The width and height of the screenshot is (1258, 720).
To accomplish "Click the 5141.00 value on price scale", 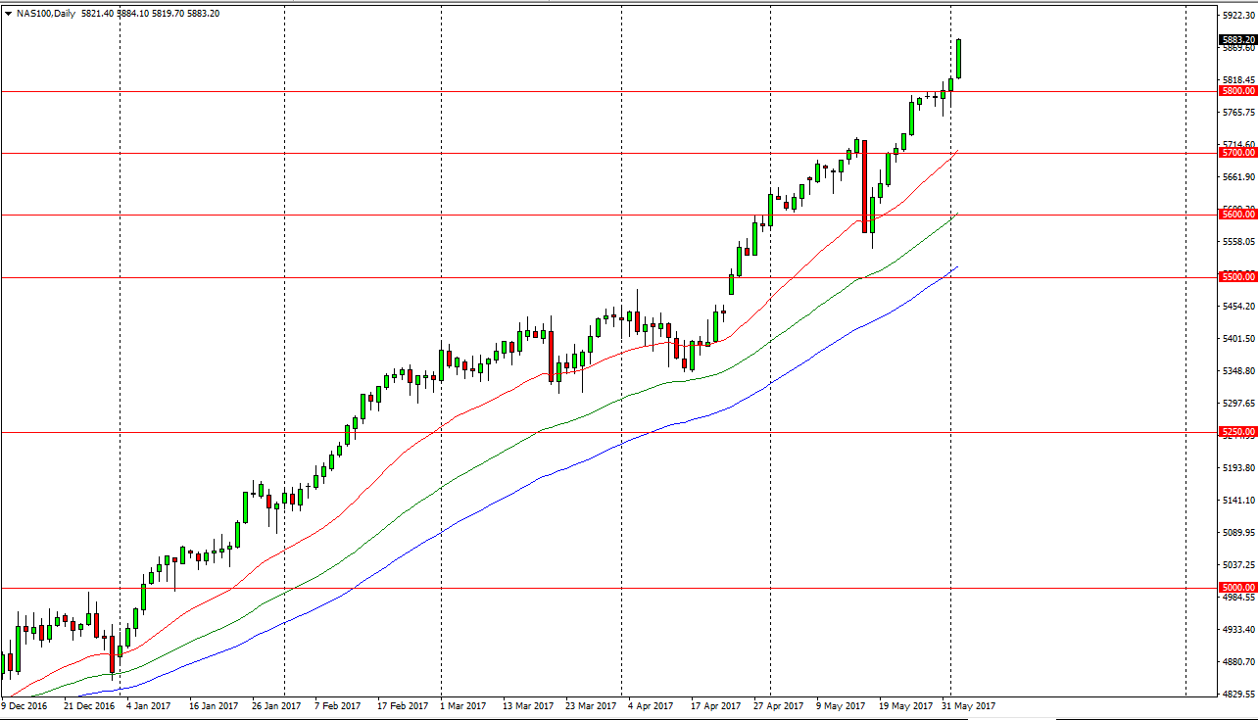I will (1238, 500).
